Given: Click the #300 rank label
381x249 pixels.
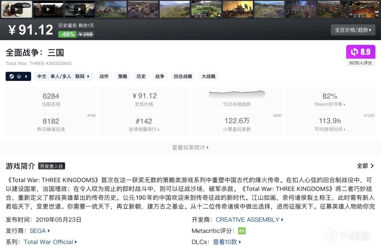Looking at the screenshot, I should [x=277, y=115].
